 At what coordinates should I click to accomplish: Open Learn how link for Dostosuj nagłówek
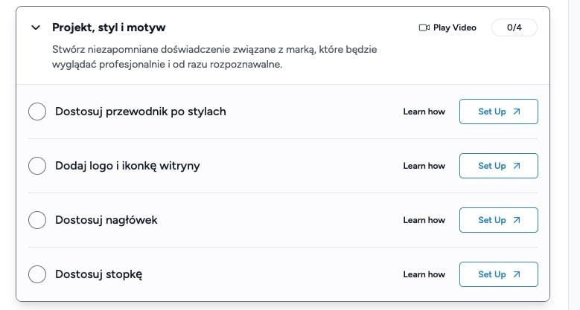click(424, 220)
